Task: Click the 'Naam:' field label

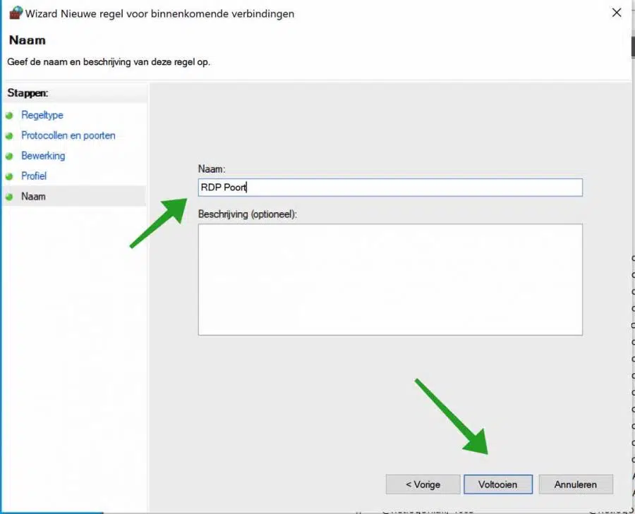Action: pyautogui.click(x=212, y=169)
